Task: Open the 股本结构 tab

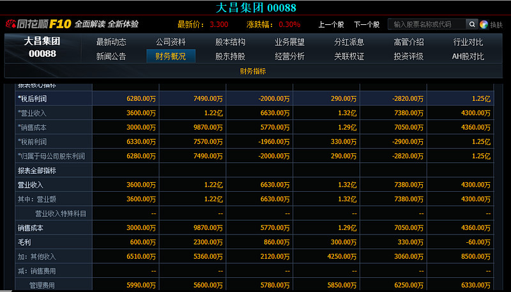Action: click(230, 42)
